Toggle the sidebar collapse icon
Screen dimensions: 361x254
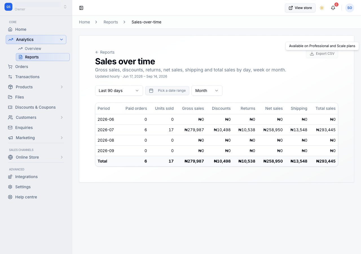81,8
